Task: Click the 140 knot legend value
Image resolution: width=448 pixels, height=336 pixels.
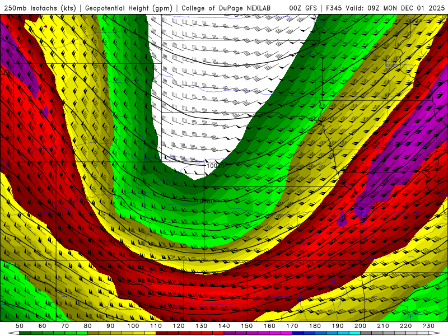Action: point(225,326)
